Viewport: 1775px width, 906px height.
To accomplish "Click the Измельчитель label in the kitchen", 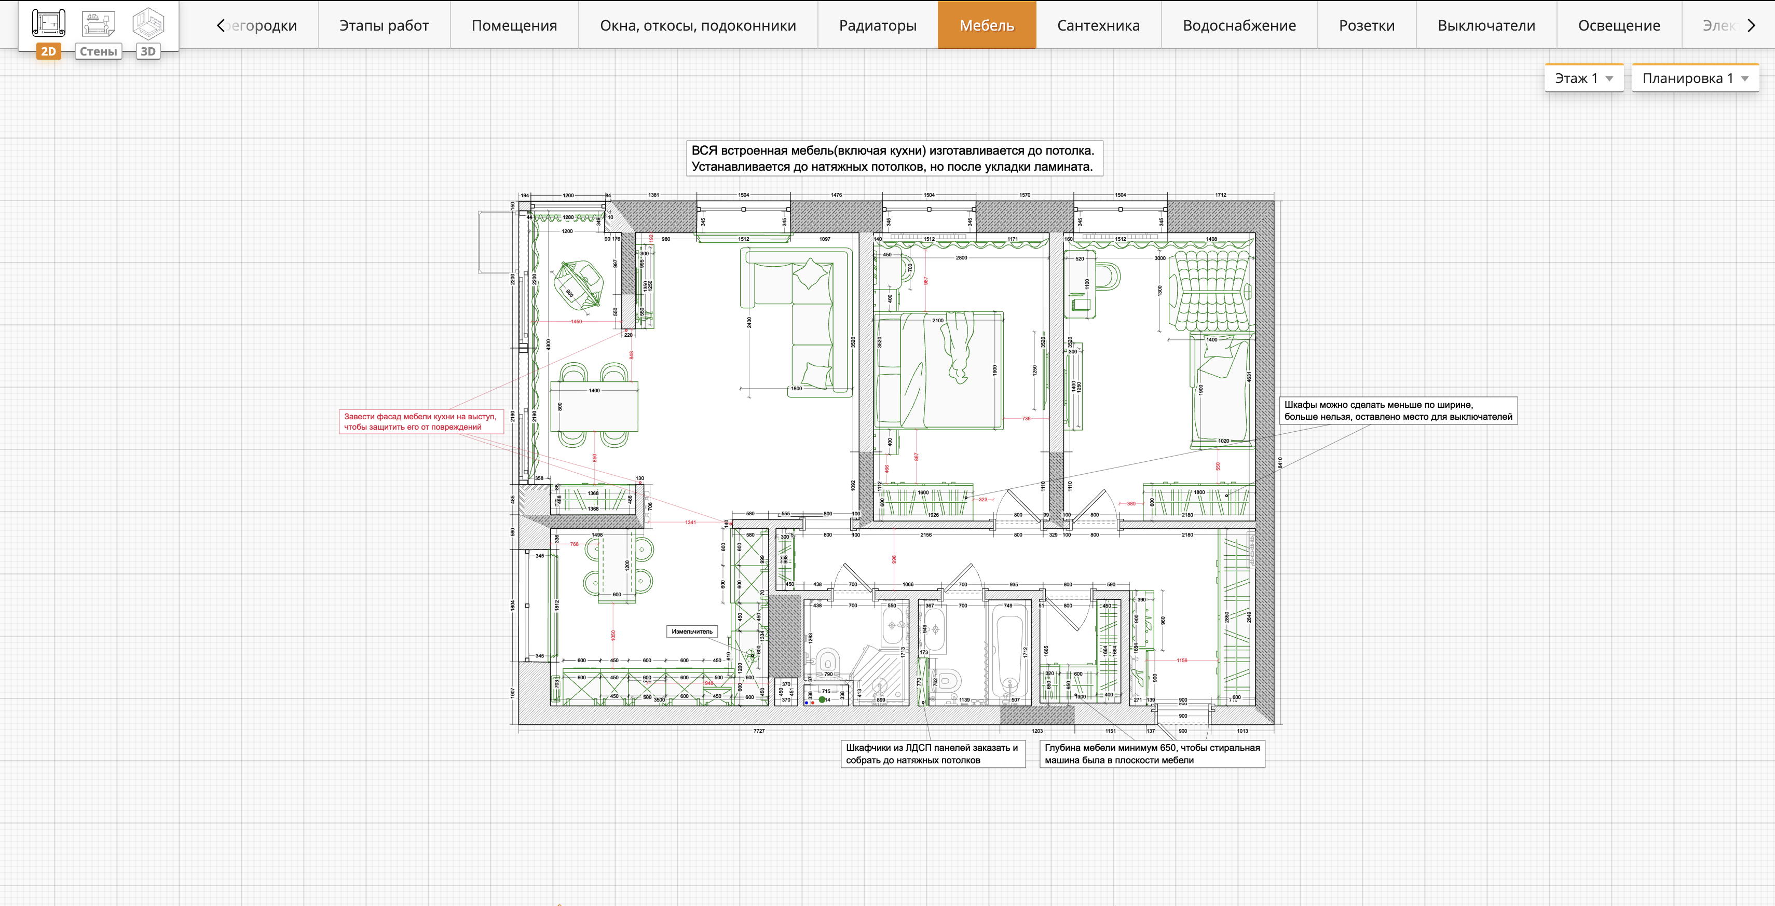I will click(692, 631).
